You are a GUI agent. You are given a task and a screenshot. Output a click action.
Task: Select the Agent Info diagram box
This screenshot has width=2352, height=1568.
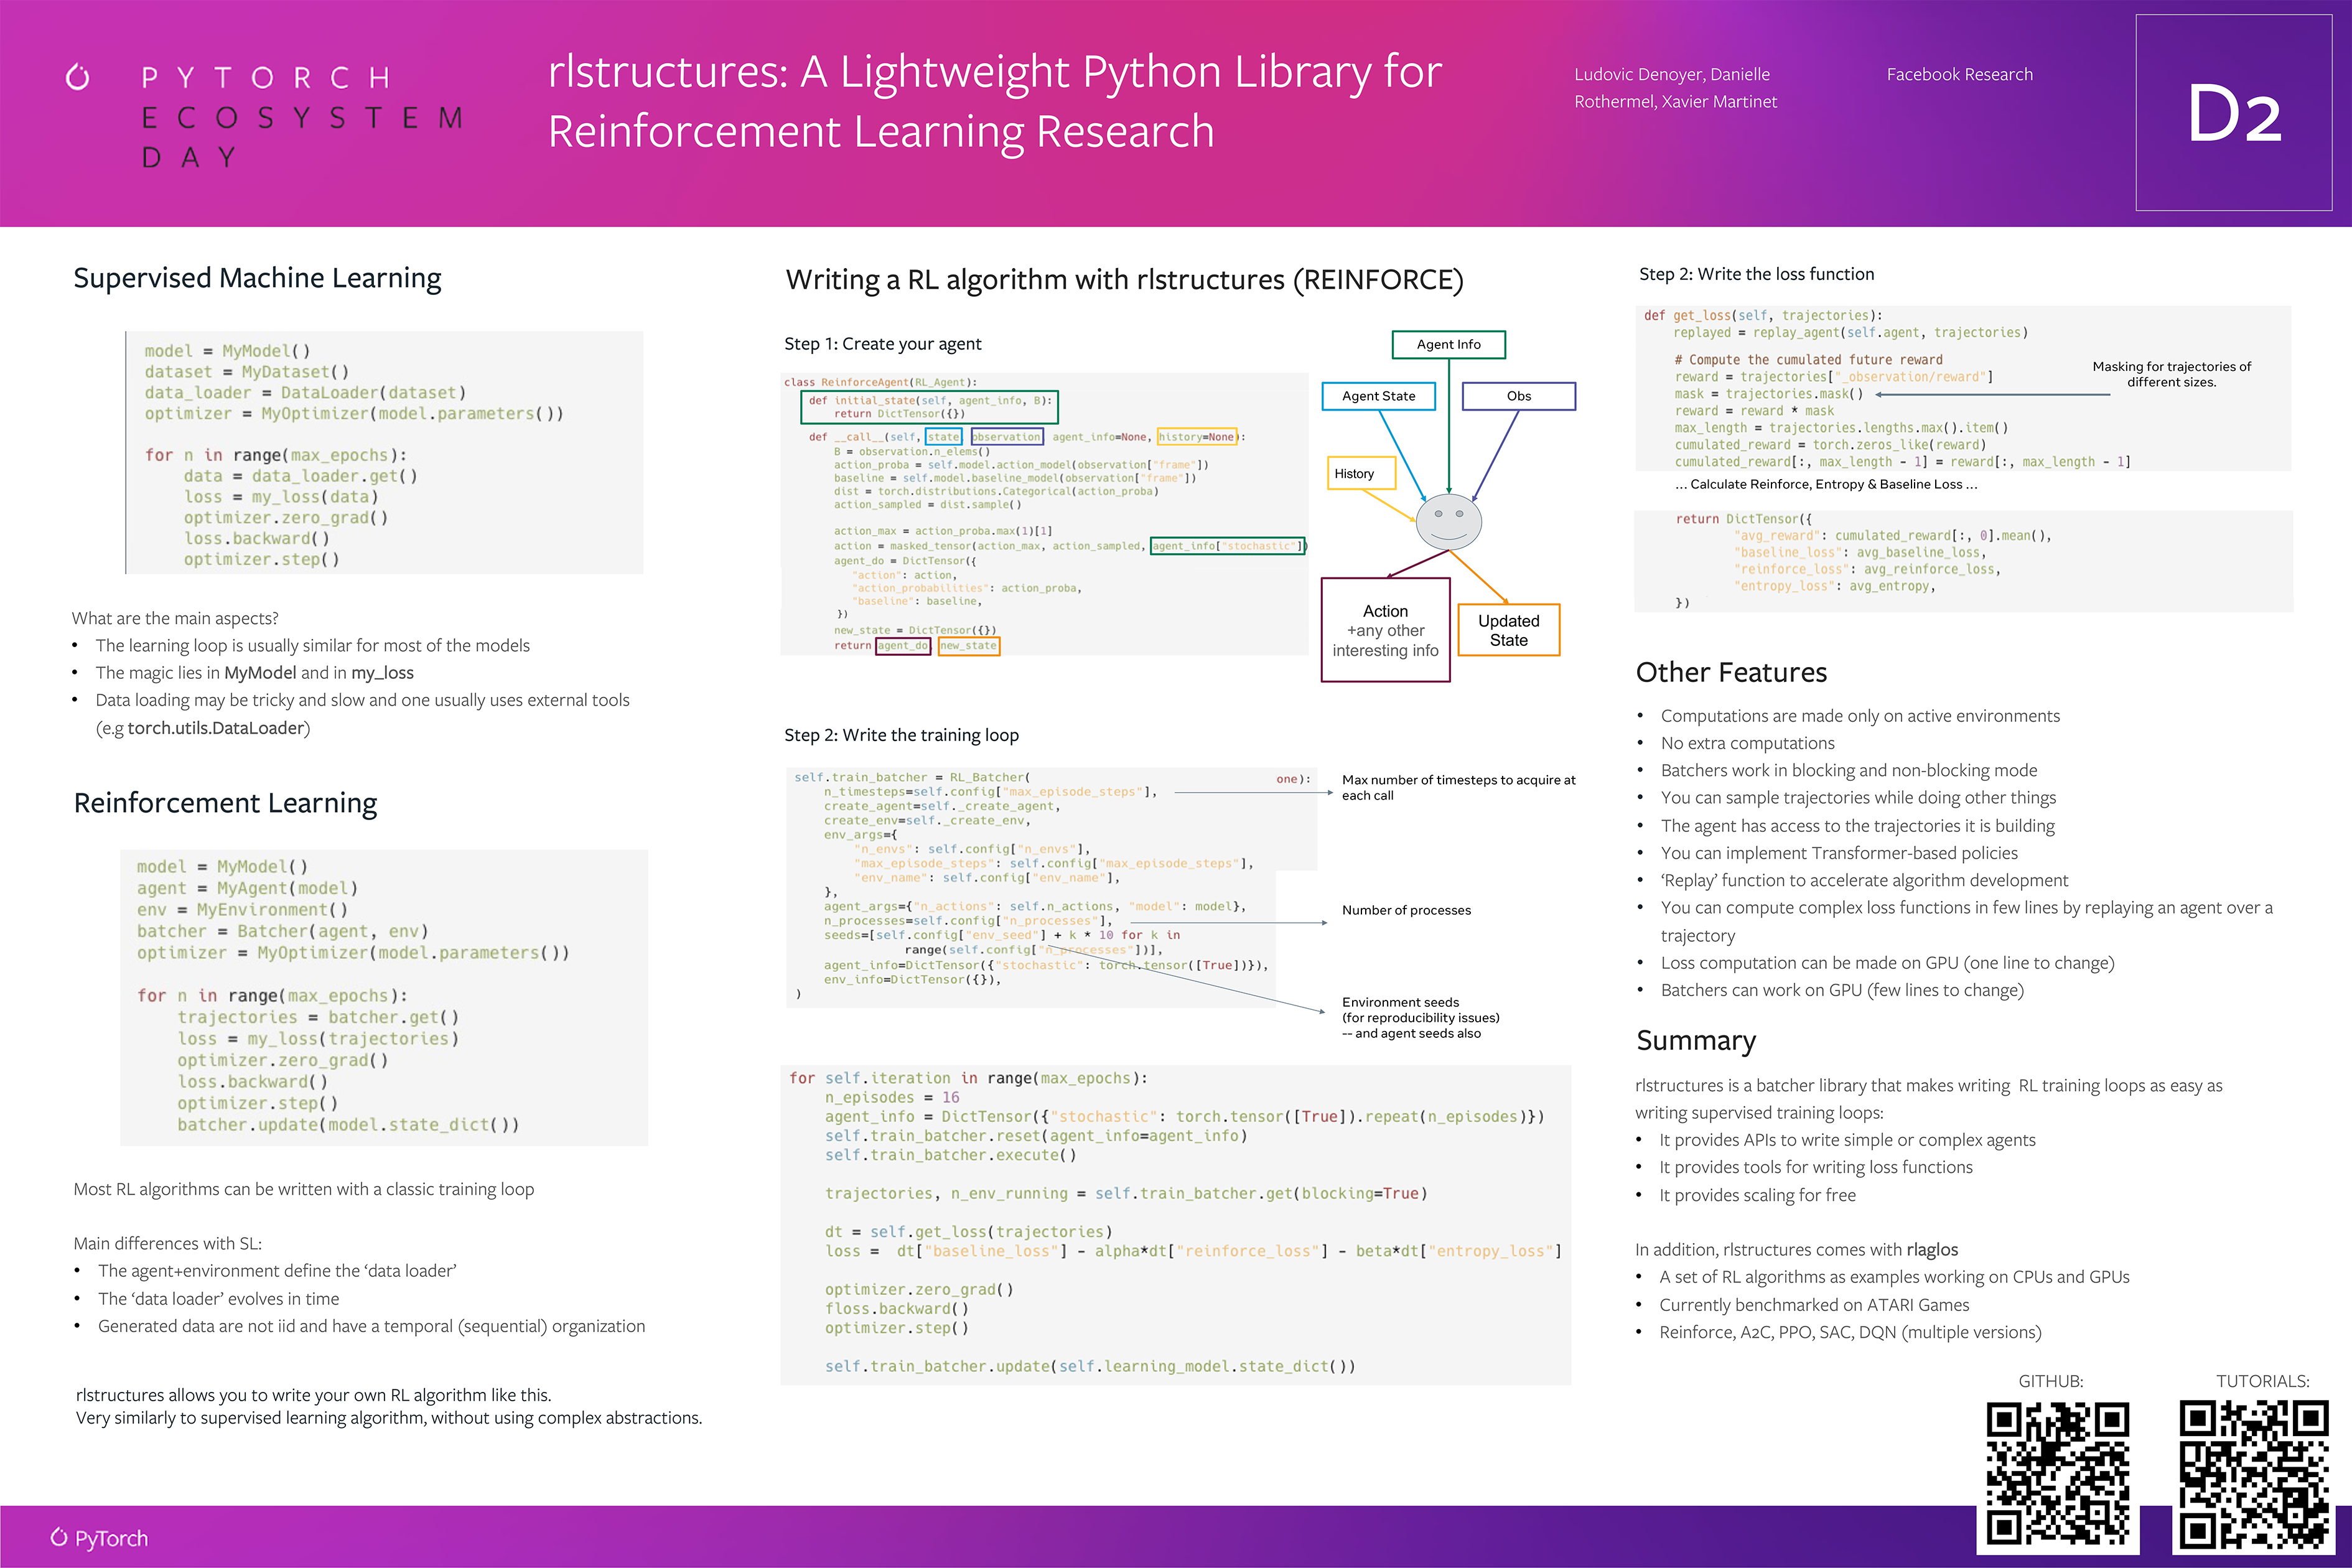tap(1448, 344)
